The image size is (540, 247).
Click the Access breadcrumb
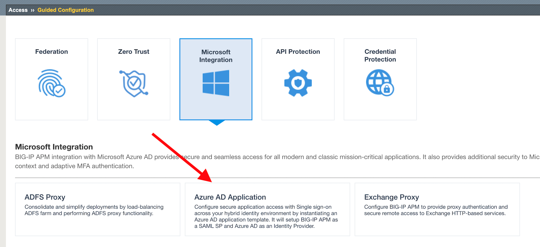click(18, 10)
